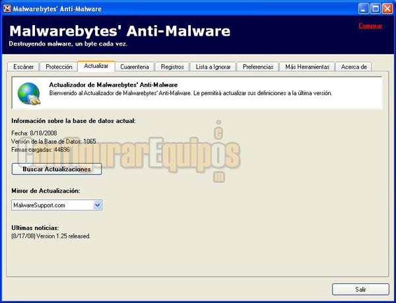Click the MalwareSupport.com mirror field
This screenshot has height=303, width=396.
click(x=57, y=205)
